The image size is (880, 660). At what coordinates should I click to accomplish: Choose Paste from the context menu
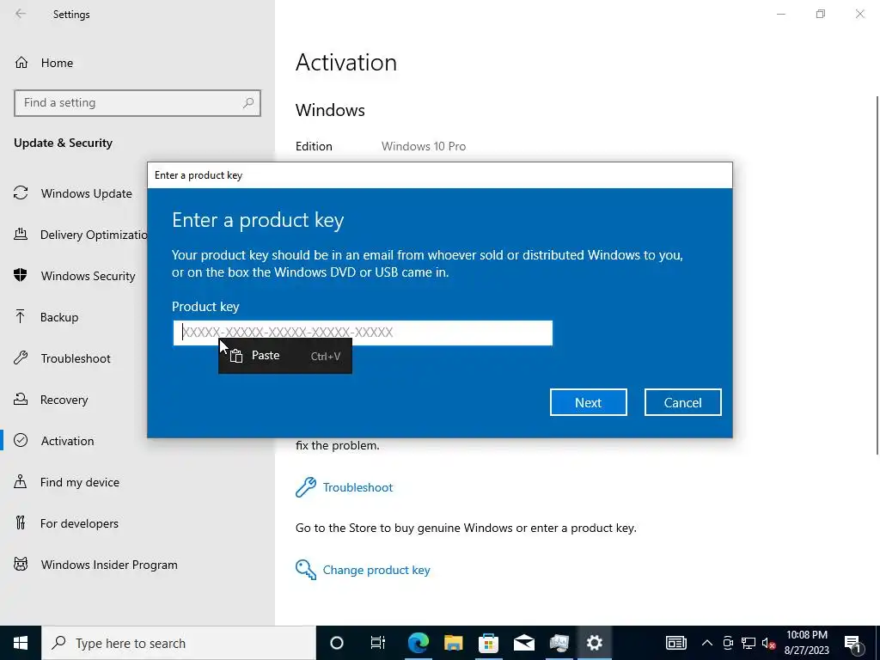285,356
